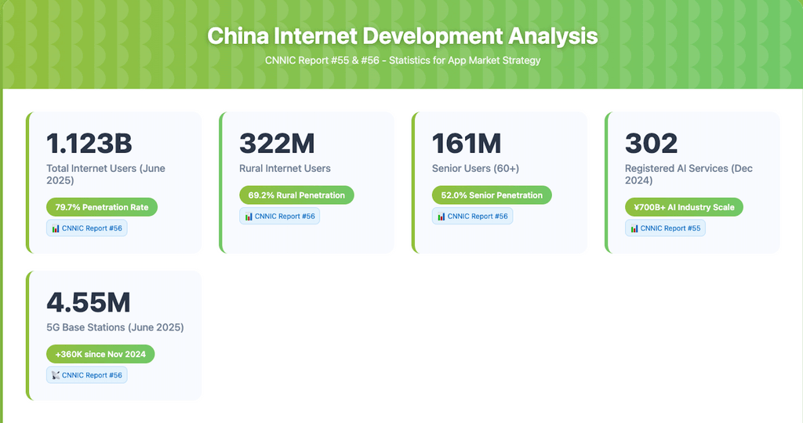
Task: Click the Rural Internet Users label
Action: click(x=285, y=169)
